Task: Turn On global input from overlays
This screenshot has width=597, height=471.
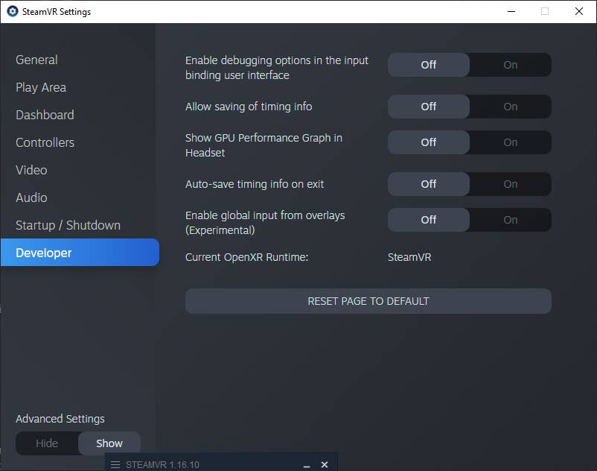Action: pos(510,220)
